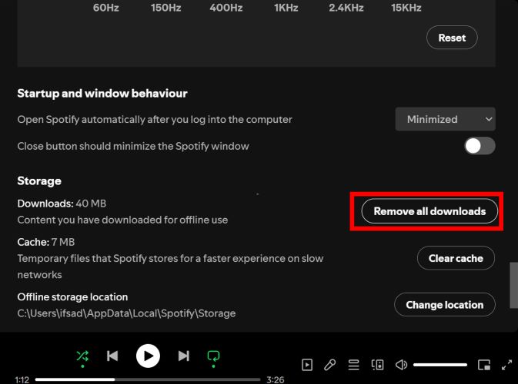Viewport: 518px width, 384px height.
Task: Toggle shuffle playback icon
Action: 82,356
